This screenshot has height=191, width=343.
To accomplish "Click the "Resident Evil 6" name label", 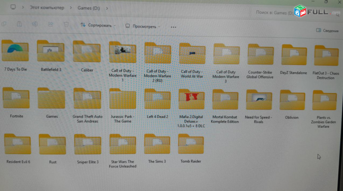I will 18,162.
